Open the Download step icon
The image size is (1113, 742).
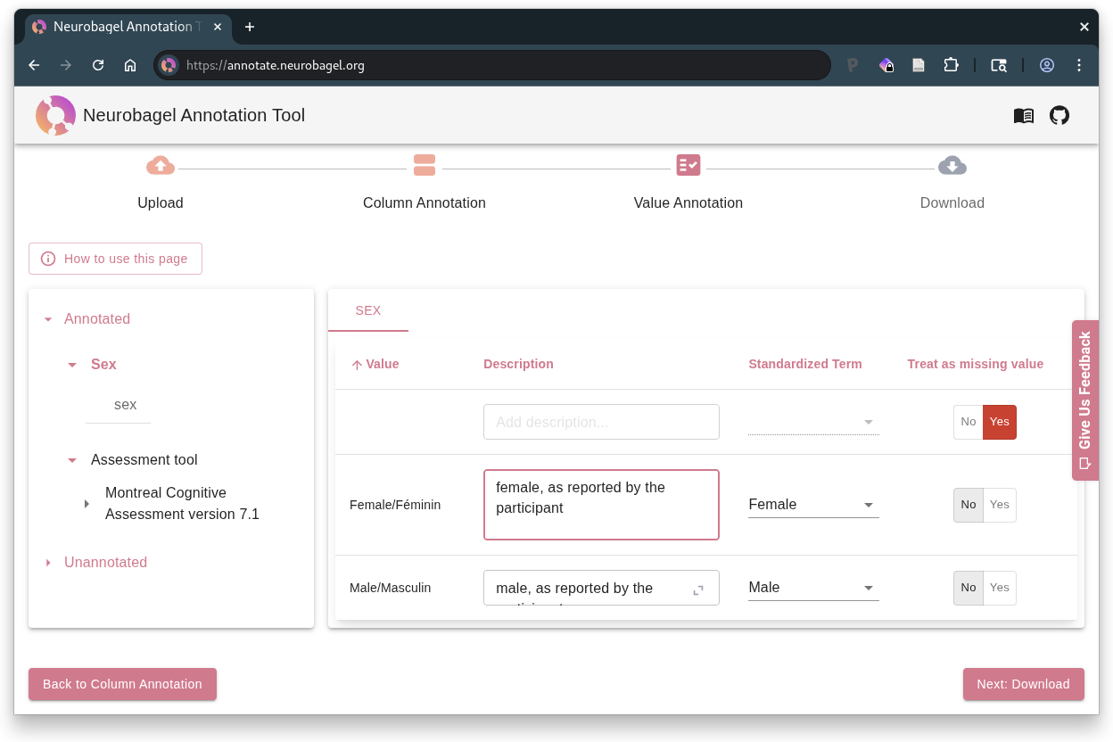[952, 165]
